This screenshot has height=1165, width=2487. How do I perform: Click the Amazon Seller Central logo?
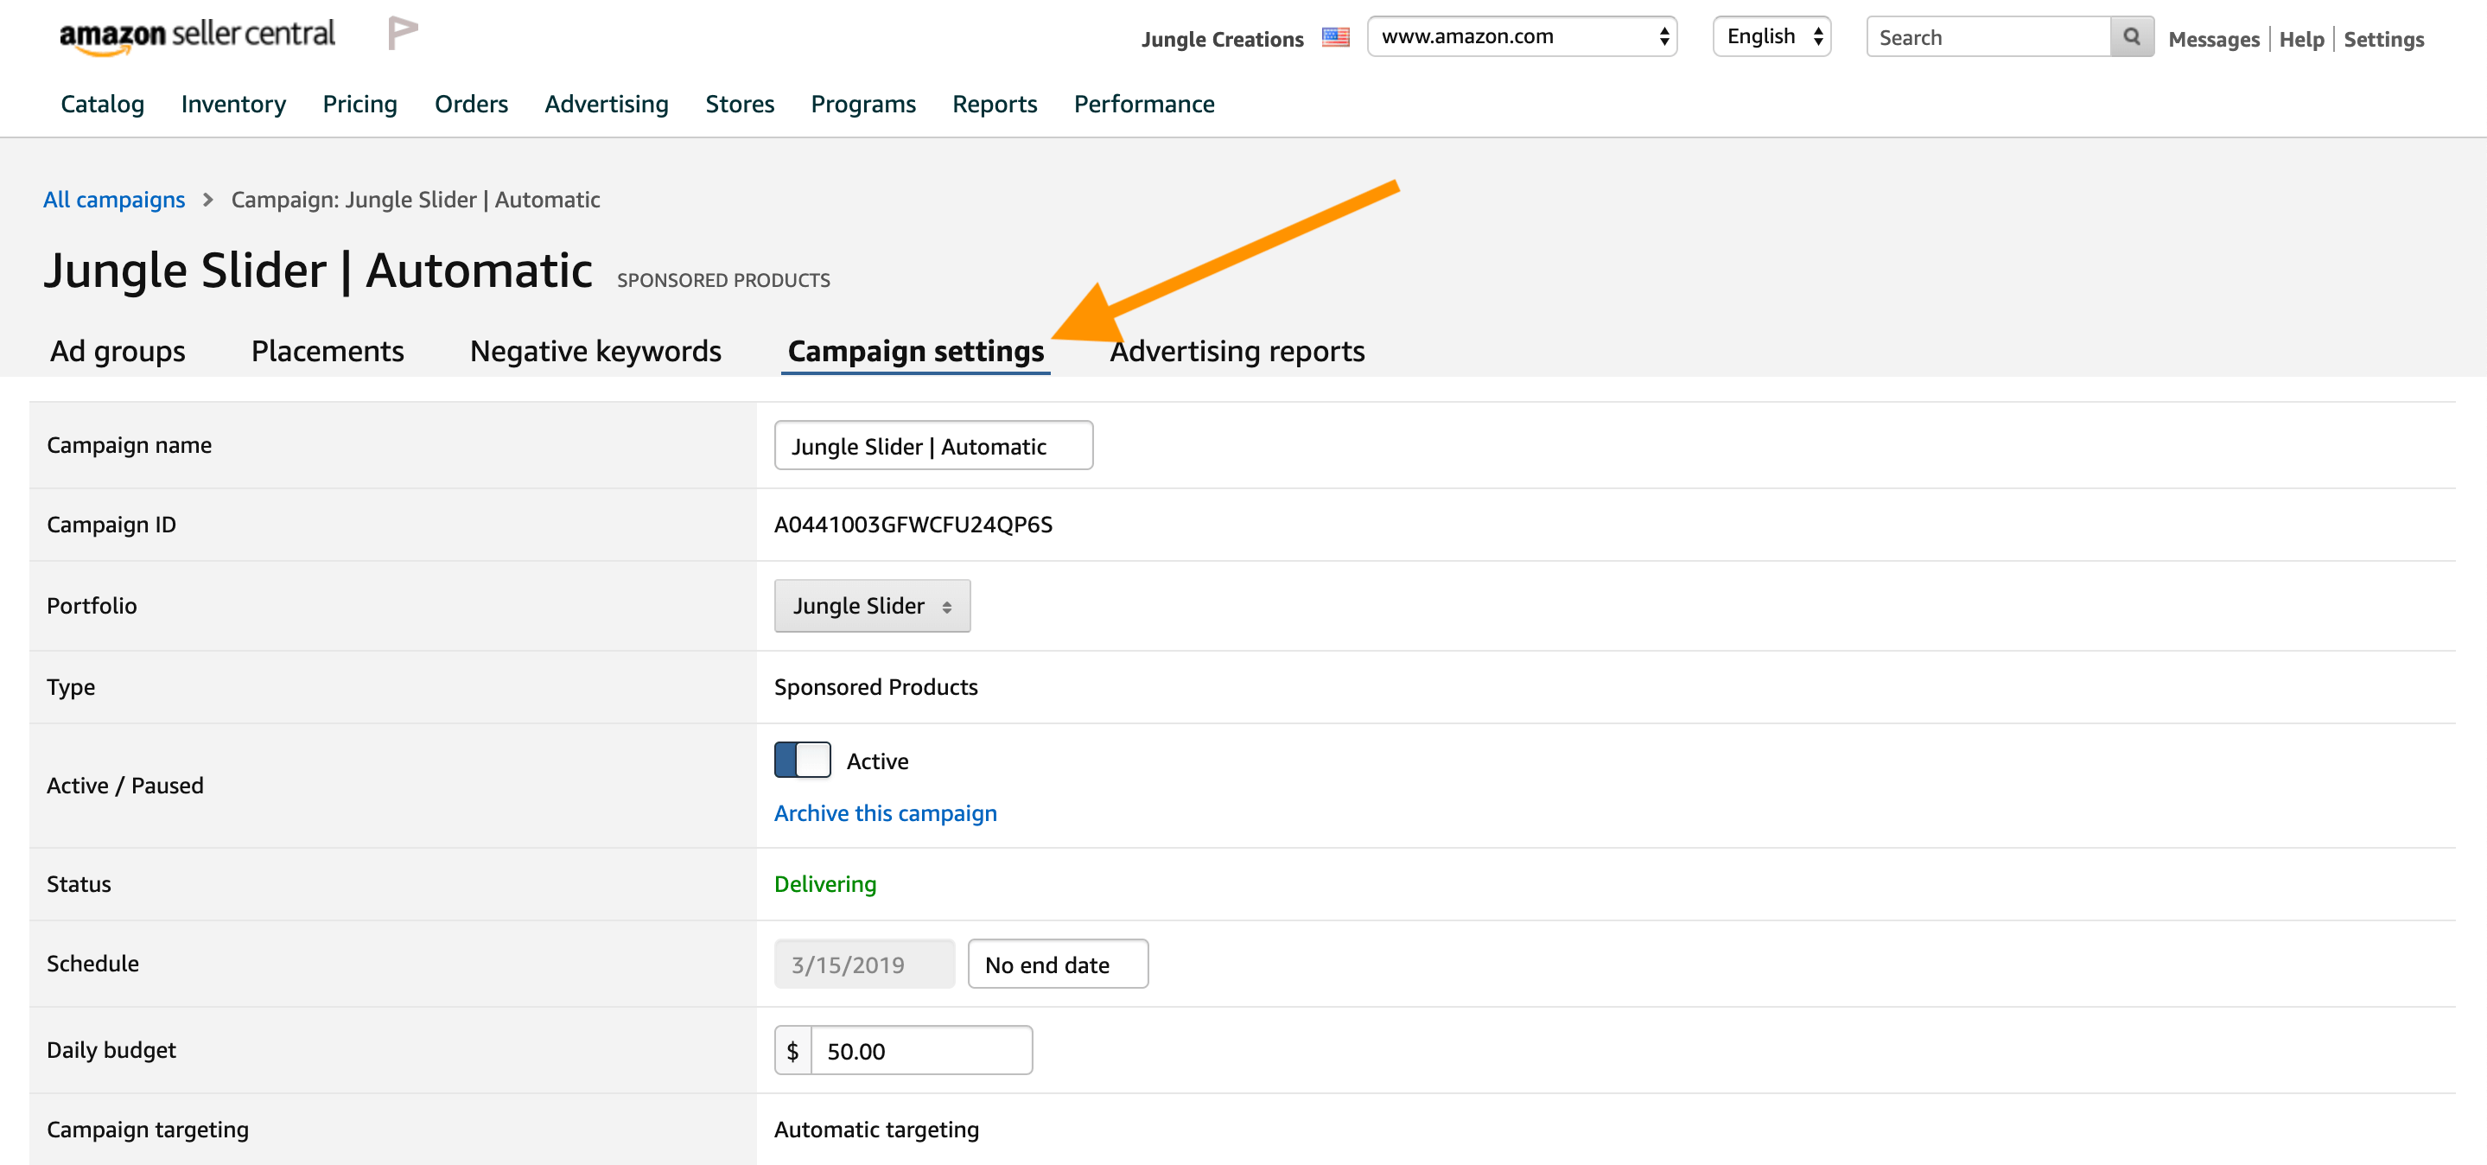(x=197, y=35)
